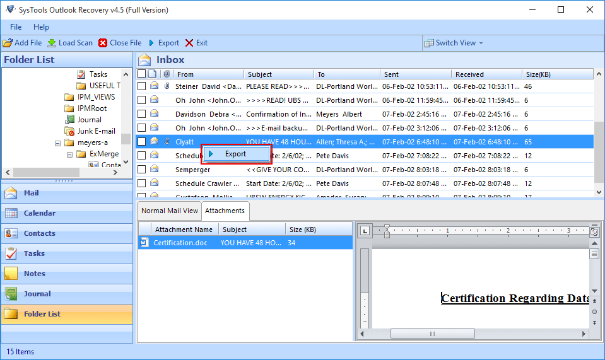Image resolution: width=605 pixels, height=360 pixels.
Task: Click the Export toolbar button
Action: click(x=163, y=43)
